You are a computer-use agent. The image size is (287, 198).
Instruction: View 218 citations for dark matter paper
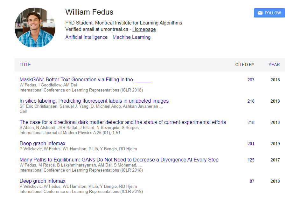click(x=251, y=122)
